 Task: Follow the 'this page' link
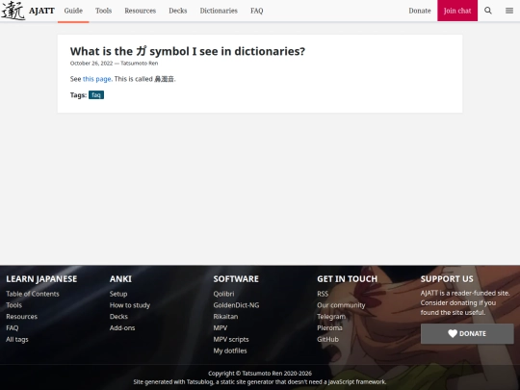coord(97,79)
